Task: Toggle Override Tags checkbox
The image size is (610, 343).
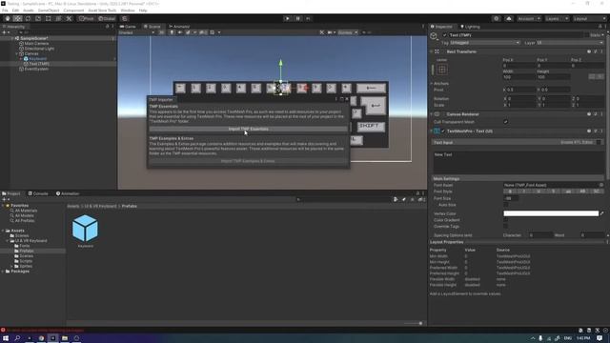Action: pos(506,226)
